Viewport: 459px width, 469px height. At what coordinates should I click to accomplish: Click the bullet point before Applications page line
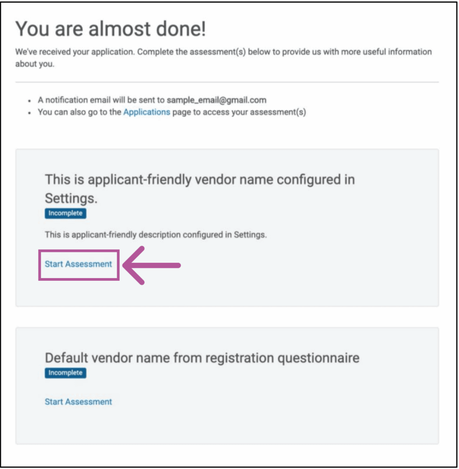coord(29,112)
